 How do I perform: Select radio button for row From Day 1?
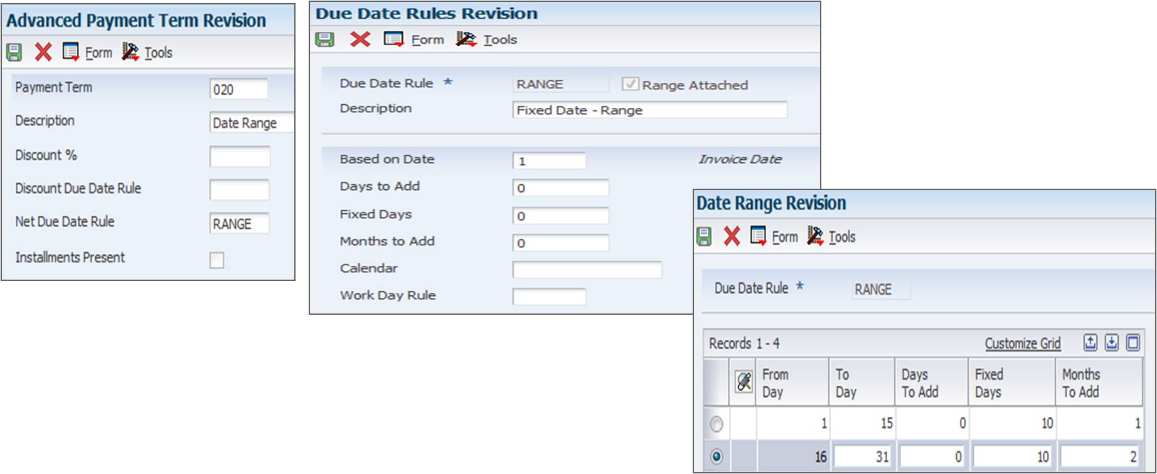pos(717,424)
